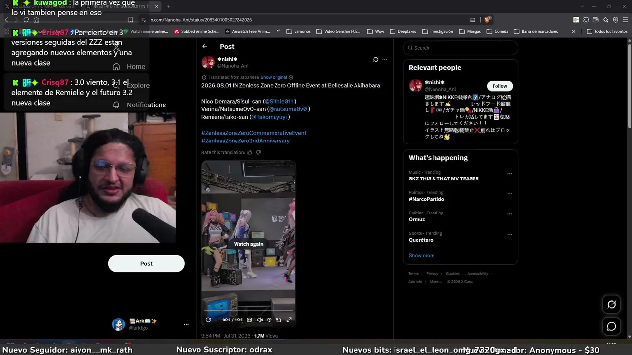632x355 pixels.
Task: Expand the footer More menu
Action: (x=436, y=282)
